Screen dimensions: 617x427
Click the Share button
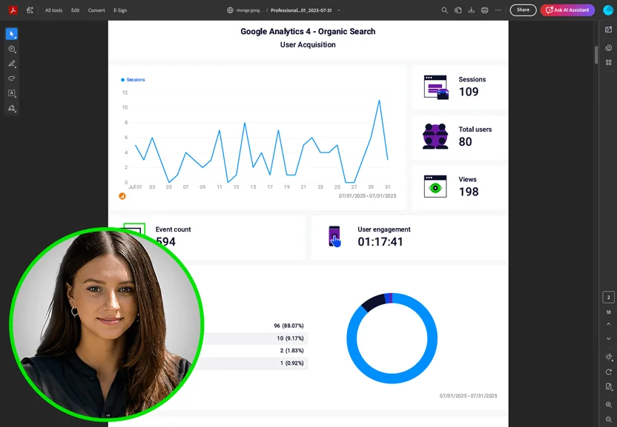523,10
